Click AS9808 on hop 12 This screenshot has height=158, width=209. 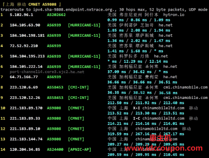coord(54,129)
